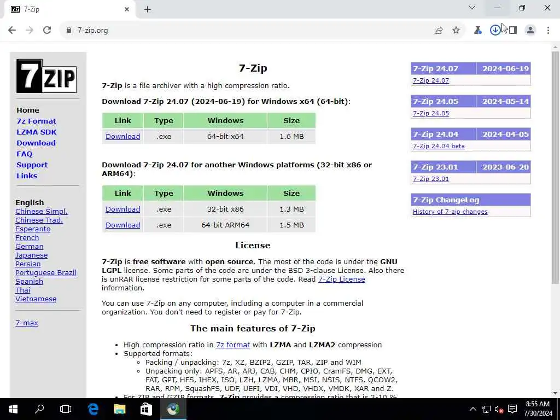Switch language to Thai
Viewport: 560px width, 420px height.
click(x=23, y=290)
